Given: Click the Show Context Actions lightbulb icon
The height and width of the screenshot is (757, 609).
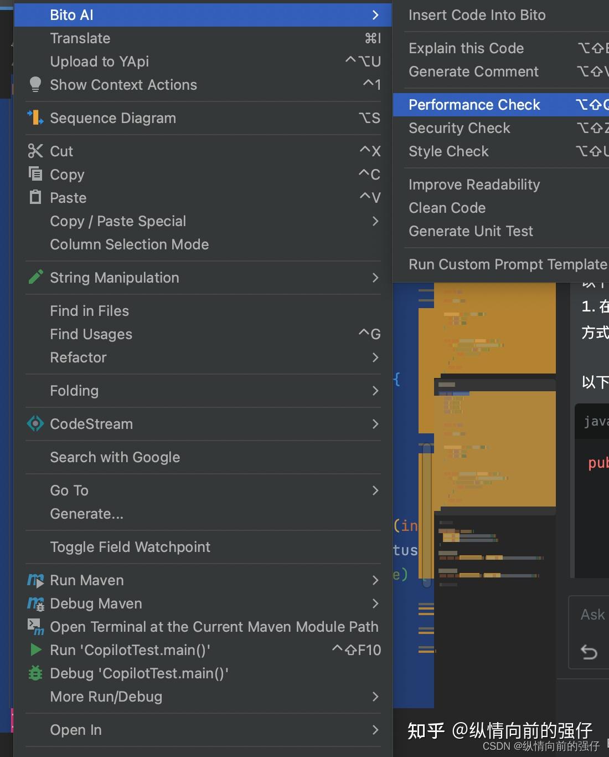Looking at the screenshot, I should [35, 85].
